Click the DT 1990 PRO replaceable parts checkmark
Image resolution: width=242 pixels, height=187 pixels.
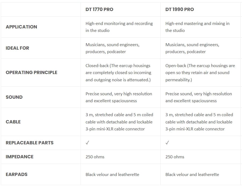pos(167,143)
